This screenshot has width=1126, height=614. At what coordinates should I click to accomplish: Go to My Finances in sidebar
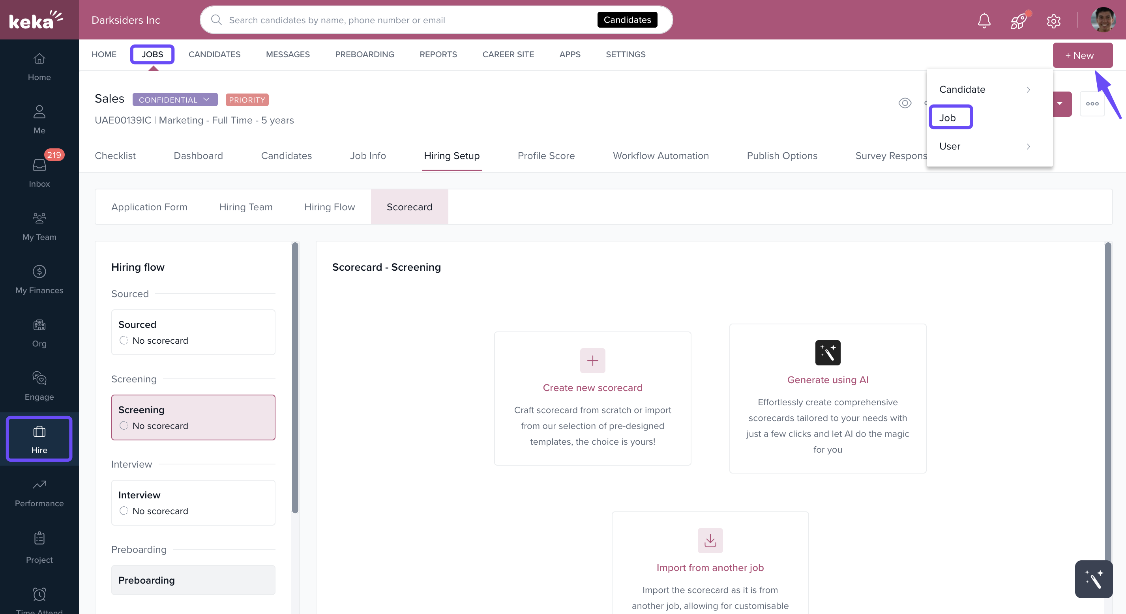pos(39,279)
